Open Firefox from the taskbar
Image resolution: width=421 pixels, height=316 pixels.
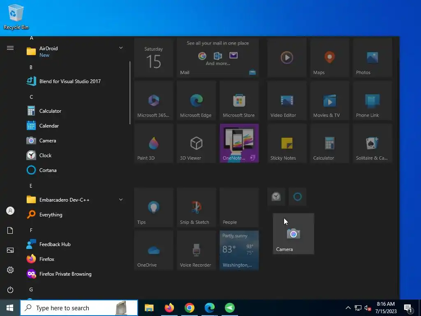coord(169,308)
